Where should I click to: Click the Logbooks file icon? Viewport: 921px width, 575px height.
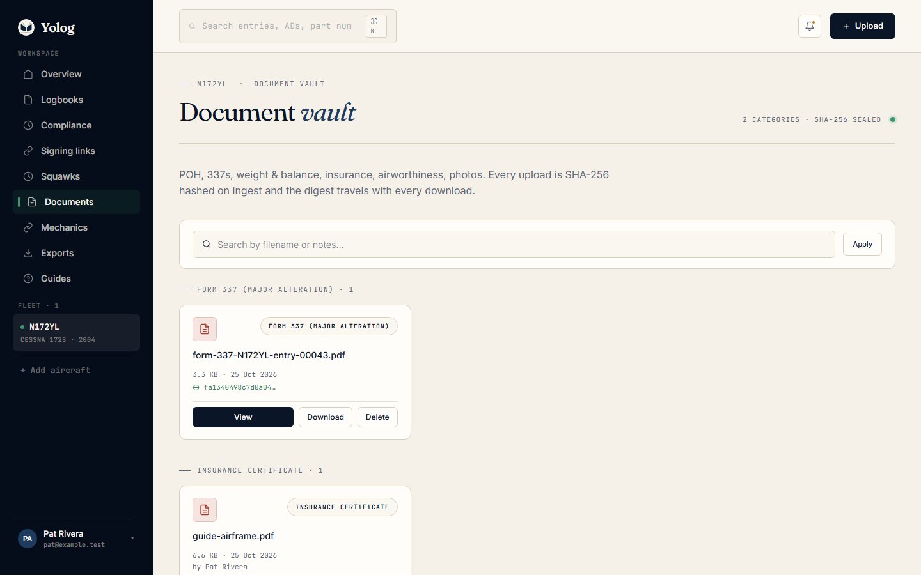(28, 100)
